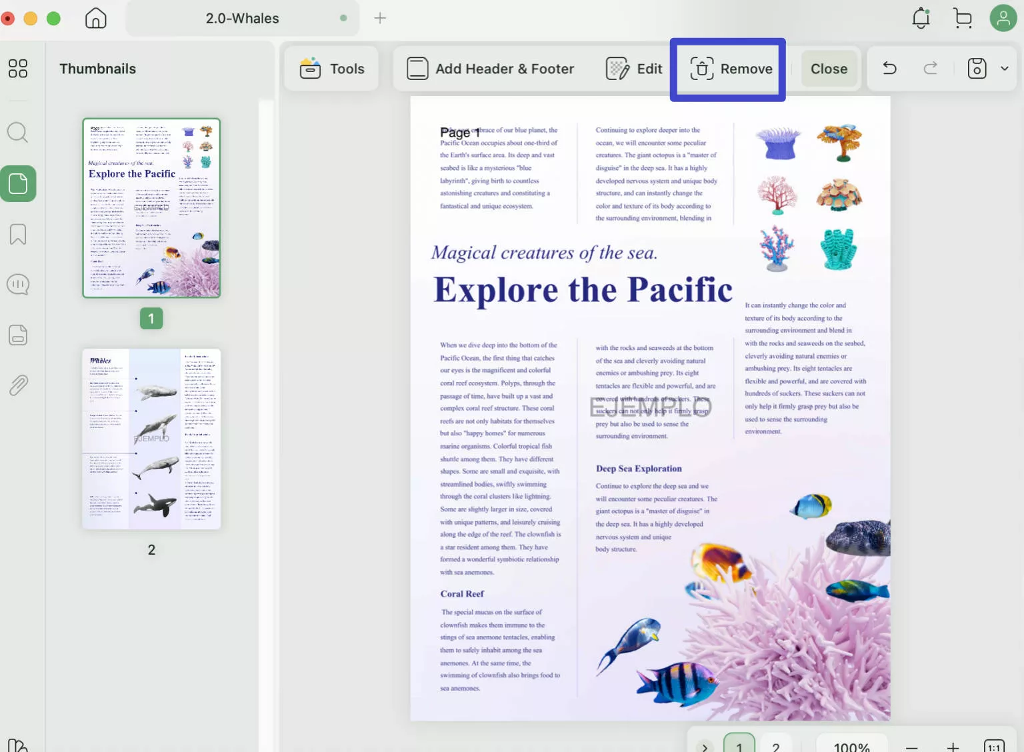Open the four-squares grid icon in sidebar
The image size is (1024, 752).
pos(18,69)
